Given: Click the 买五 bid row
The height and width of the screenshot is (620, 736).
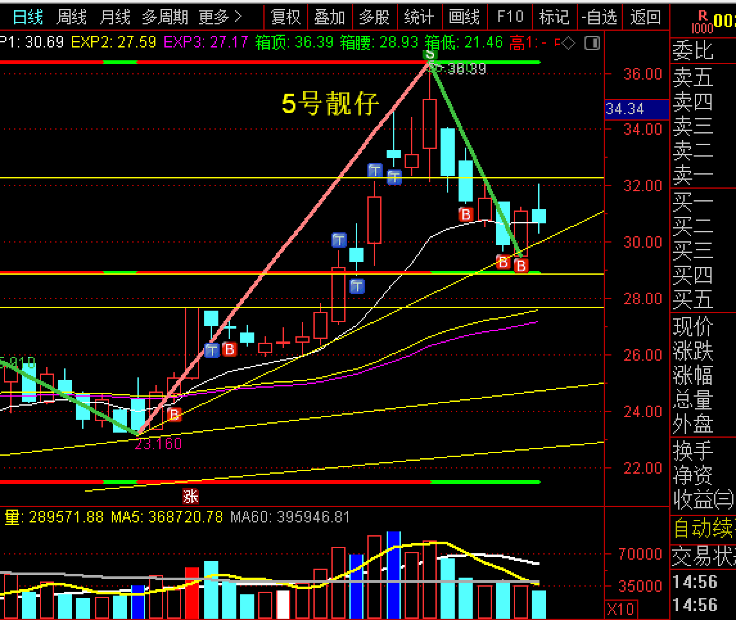Looking at the screenshot, I should pyautogui.click(x=703, y=300).
